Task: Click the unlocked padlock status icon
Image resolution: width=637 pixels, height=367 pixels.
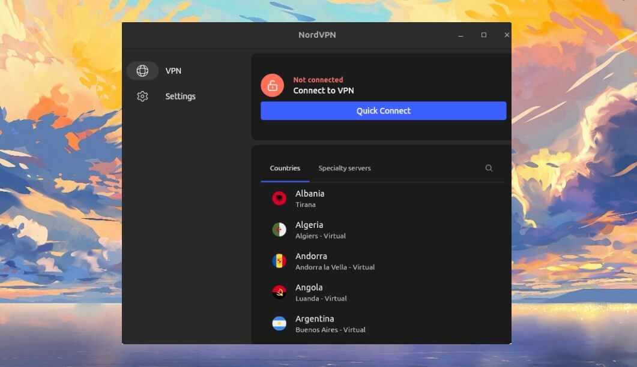Action: point(272,85)
